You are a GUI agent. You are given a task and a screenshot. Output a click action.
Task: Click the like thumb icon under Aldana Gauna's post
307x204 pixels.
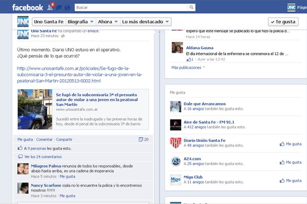(x=189, y=60)
